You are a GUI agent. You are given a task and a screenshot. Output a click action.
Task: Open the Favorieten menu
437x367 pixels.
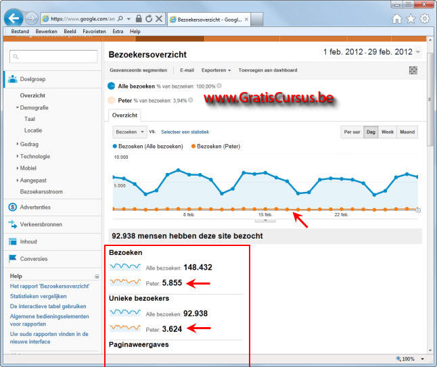click(x=94, y=32)
